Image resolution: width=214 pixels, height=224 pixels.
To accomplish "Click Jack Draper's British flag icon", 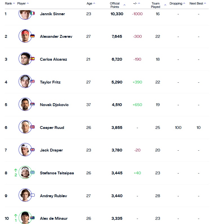I will point(32,150).
